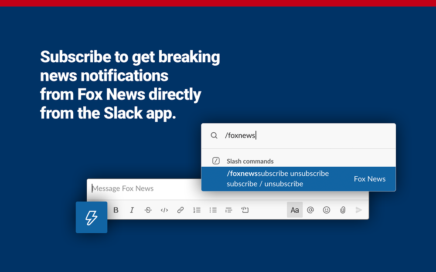The image size is (436, 272).
Task: Toggle the Aa formatting toolbar
Action: 295,210
